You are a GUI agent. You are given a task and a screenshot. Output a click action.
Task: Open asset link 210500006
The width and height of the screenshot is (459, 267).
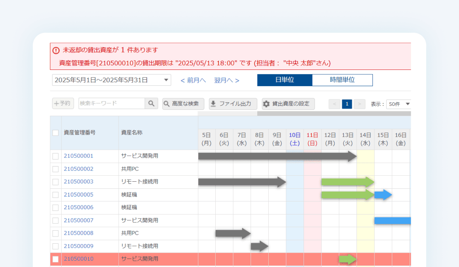78,207
